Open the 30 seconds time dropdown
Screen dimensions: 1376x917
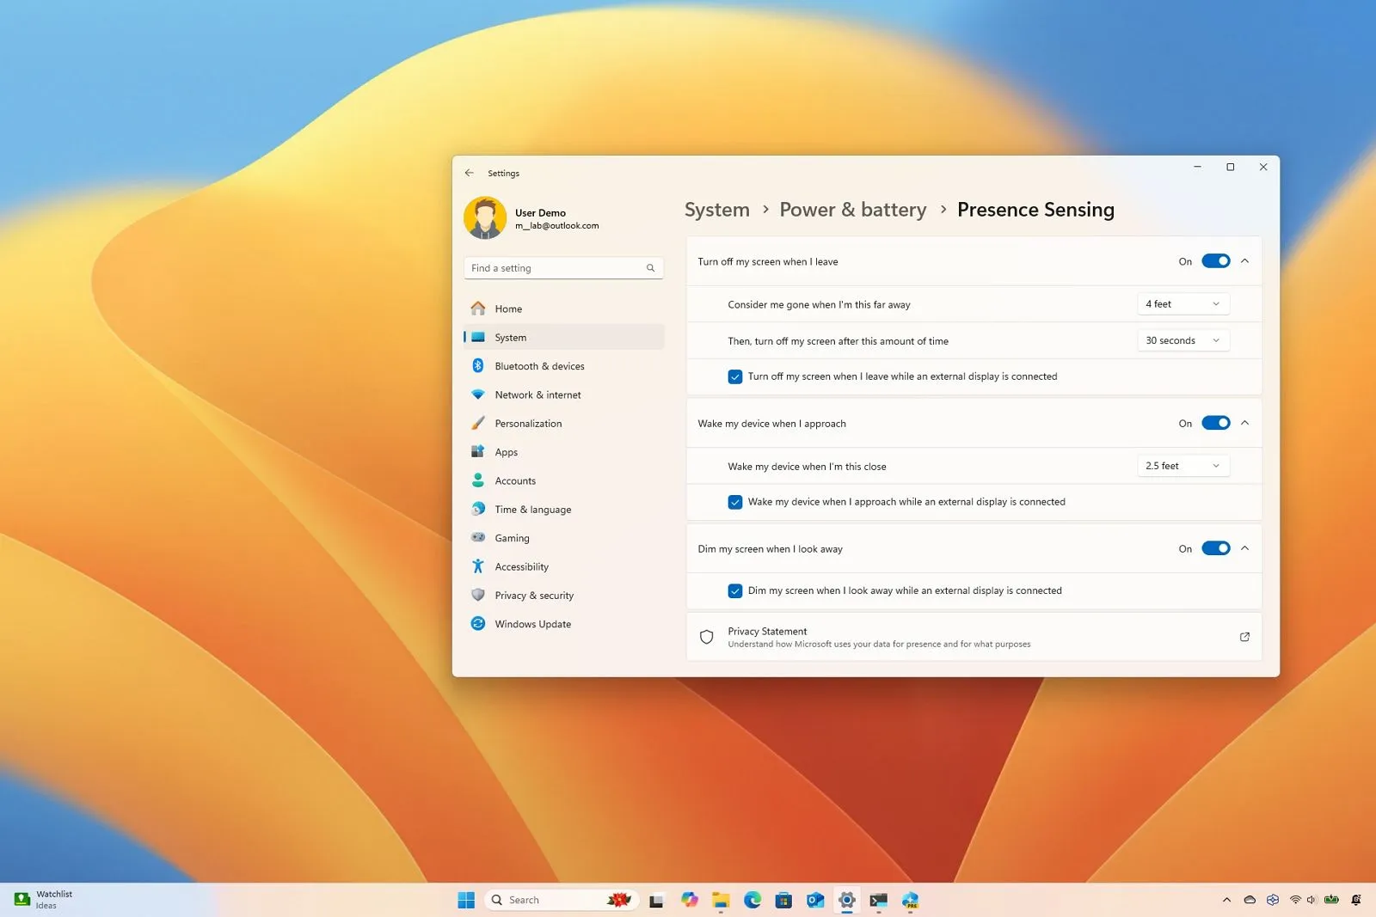point(1182,341)
